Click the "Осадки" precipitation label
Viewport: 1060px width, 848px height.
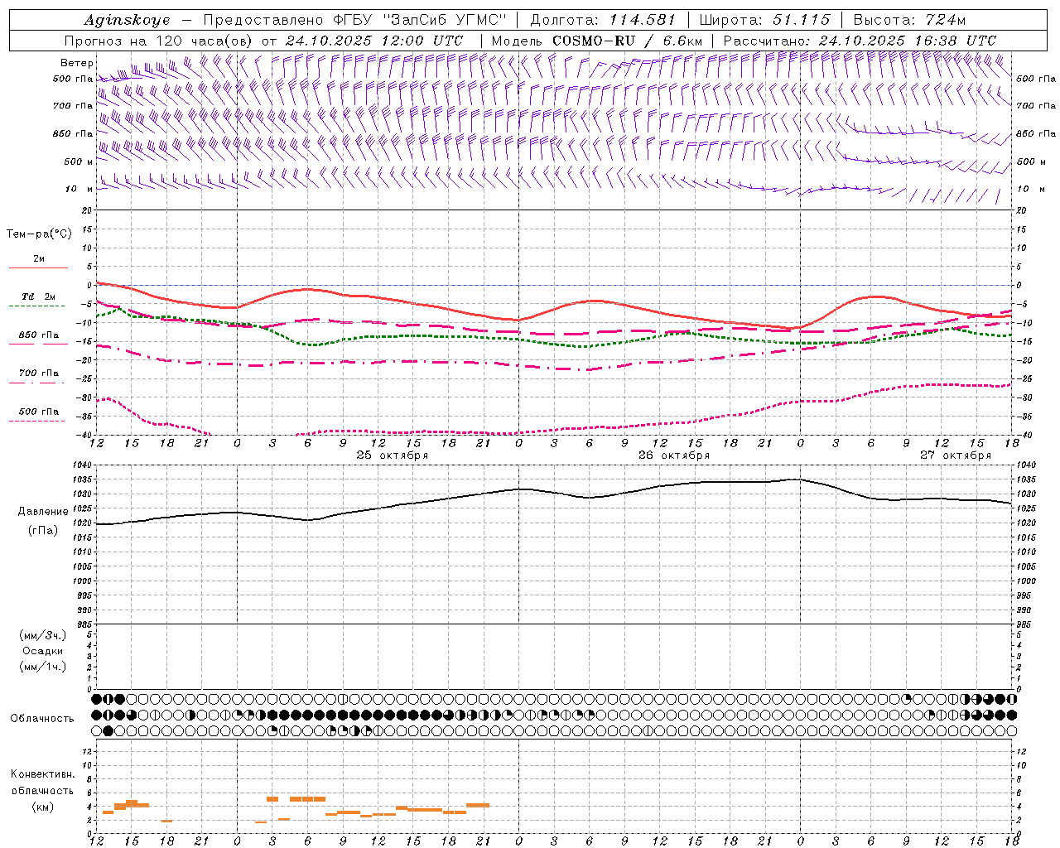tap(43, 651)
